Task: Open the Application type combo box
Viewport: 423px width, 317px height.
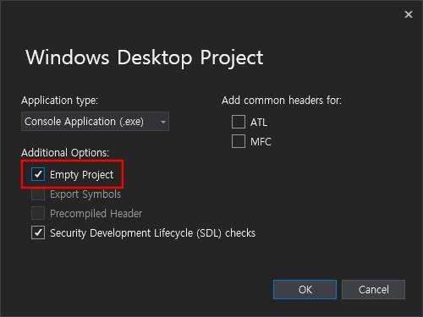Action: click(95, 122)
